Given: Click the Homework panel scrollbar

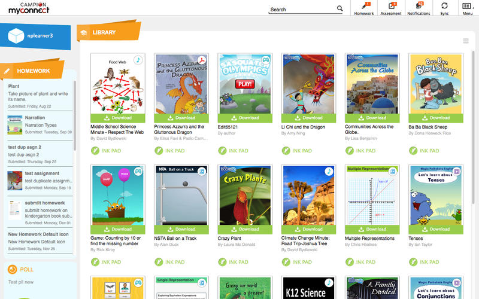Looking at the screenshot, I should pyautogui.click(x=74, y=116).
